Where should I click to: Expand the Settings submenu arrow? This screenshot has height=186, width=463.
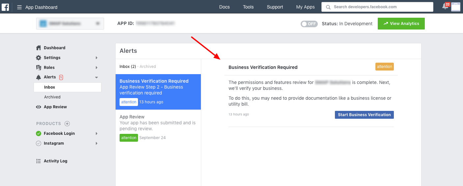point(96,58)
